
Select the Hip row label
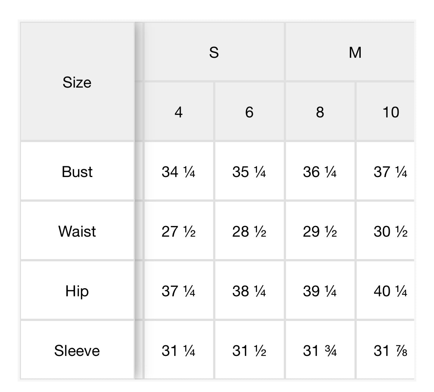click(x=77, y=291)
